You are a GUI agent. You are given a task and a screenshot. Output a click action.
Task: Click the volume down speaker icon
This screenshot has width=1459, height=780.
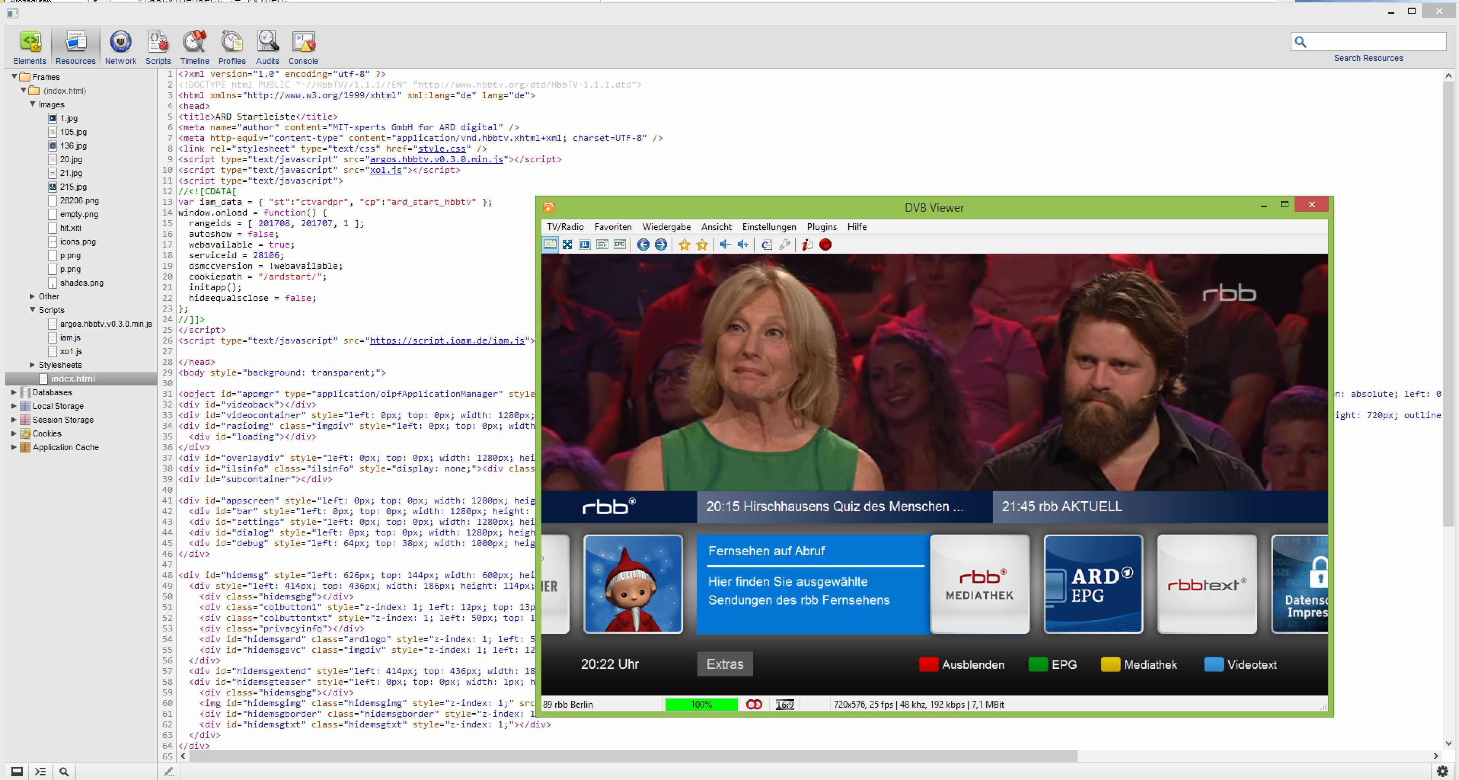pos(725,245)
